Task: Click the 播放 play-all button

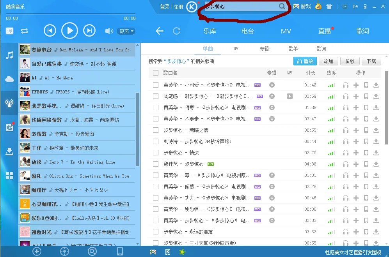Action: [x=305, y=61]
